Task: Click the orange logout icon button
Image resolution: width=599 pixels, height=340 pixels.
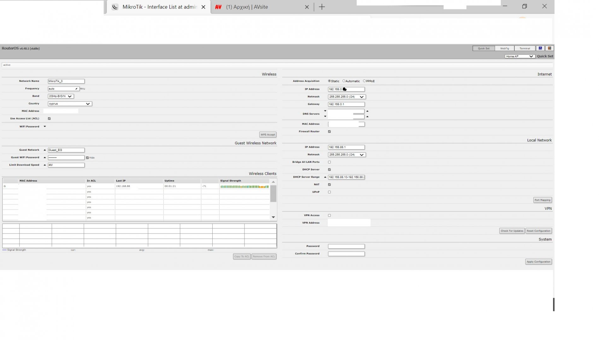Action: coord(549,48)
